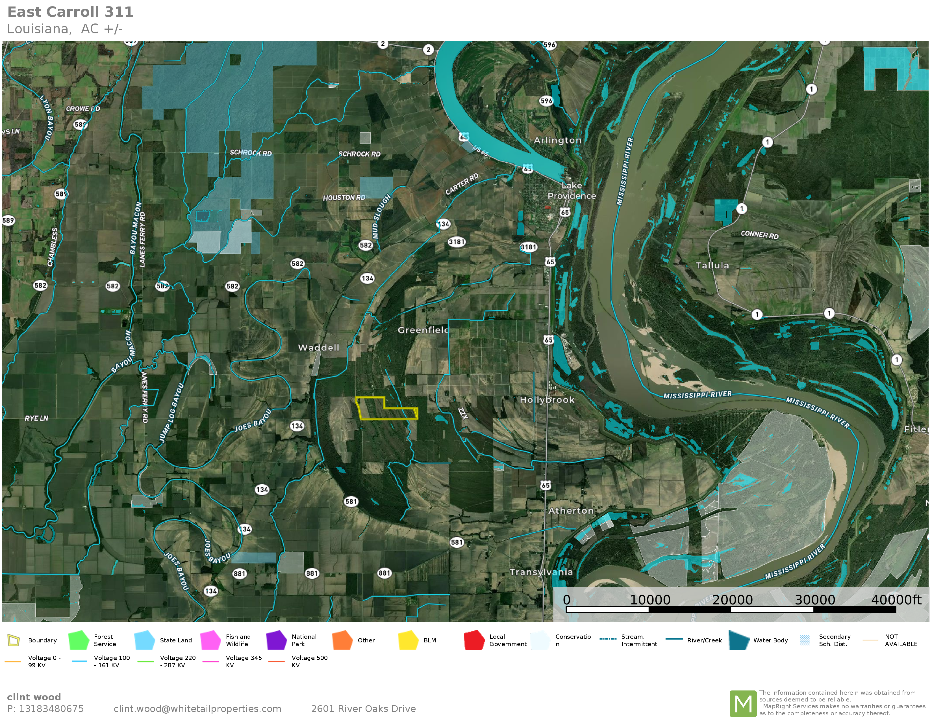Click the phone number 13183480675
This screenshot has height=721, width=932.
pos(51,709)
